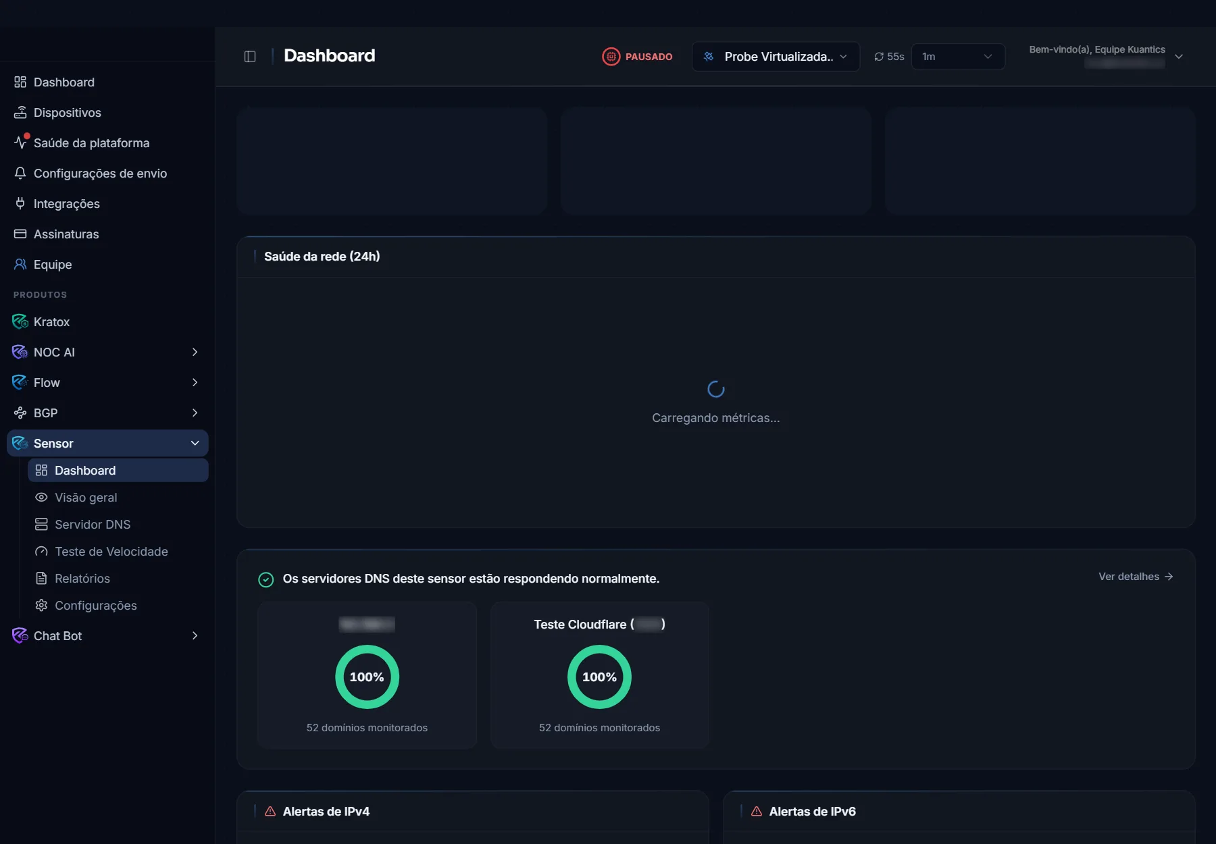Toggle the sidebar panel icon beside Dashboard title

250,57
